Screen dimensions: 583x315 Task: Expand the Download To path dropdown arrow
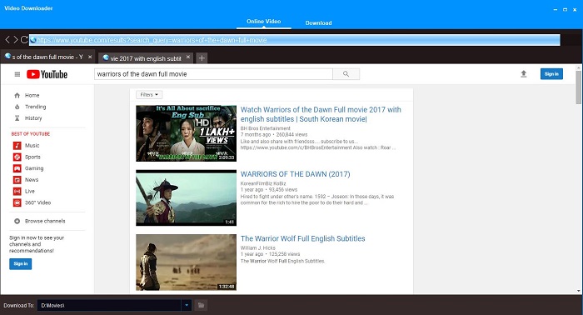(x=187, y=305)
